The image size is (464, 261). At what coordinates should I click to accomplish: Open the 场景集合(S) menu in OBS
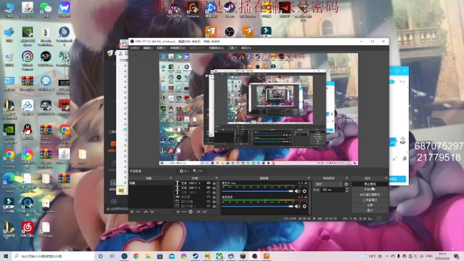tap(216, 48)
